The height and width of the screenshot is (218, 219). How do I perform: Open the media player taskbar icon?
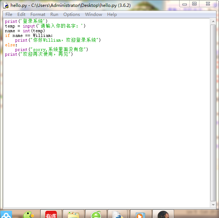(x=140, y=214)
